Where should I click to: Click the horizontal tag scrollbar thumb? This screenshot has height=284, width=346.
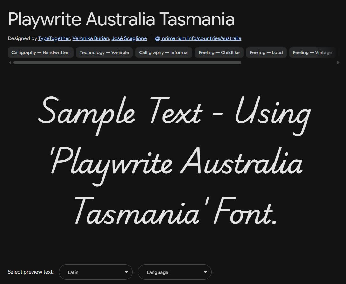coord(127,63)
